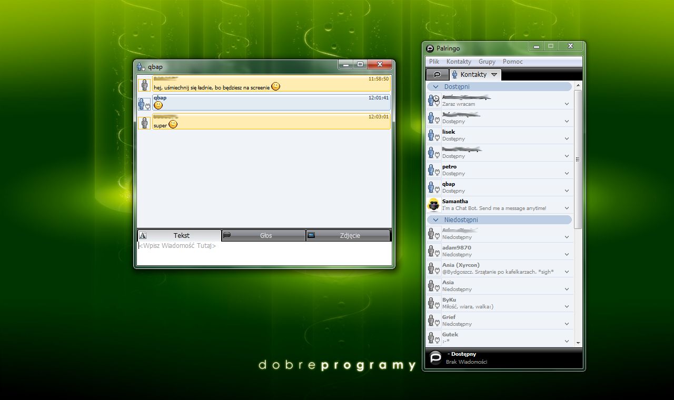674x400 pixels.
Task: Click sender avatar of 'super' message
Action: [x=144, y=123]
